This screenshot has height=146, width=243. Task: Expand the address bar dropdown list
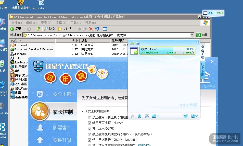click(192, 35)
